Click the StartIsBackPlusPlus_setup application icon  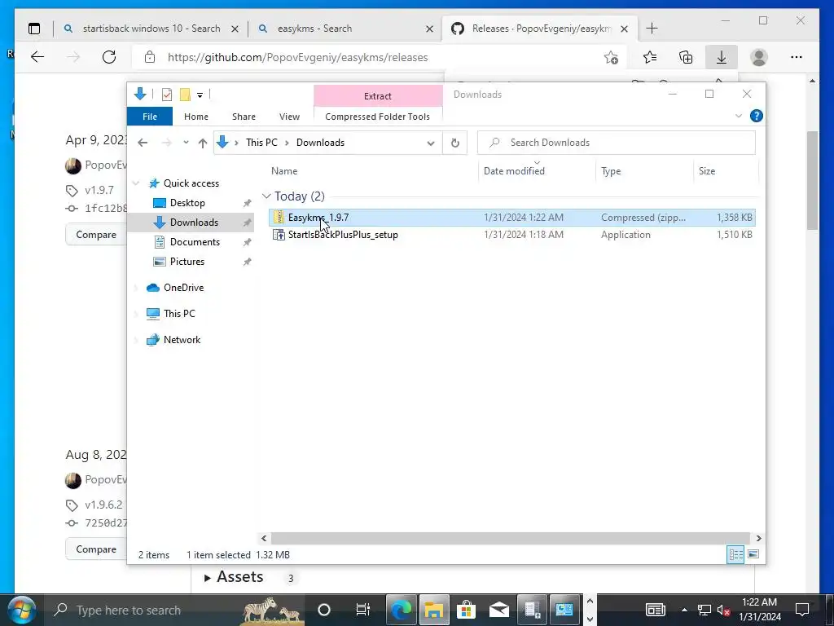(279, 235)
